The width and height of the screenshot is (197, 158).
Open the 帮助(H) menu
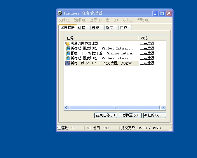[143, 20]
